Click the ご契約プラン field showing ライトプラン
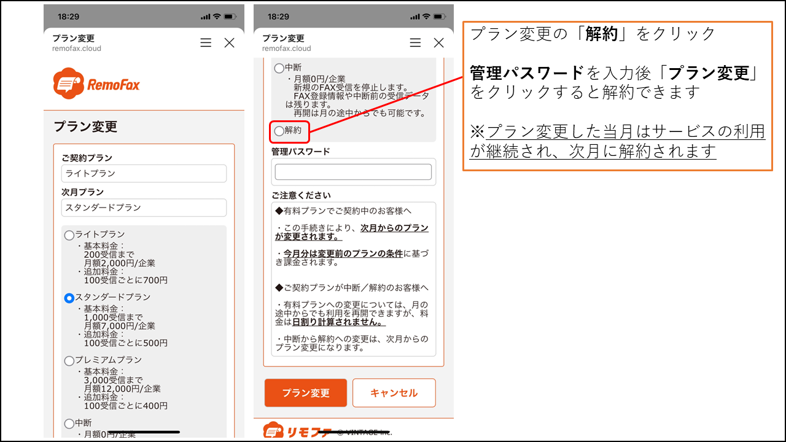Screen dimensions: 786x442 point(144,174)
